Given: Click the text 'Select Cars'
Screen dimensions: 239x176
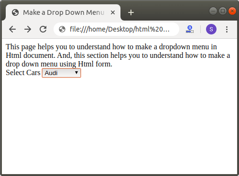Looking at the screenshot, I should tap(23, 73).
